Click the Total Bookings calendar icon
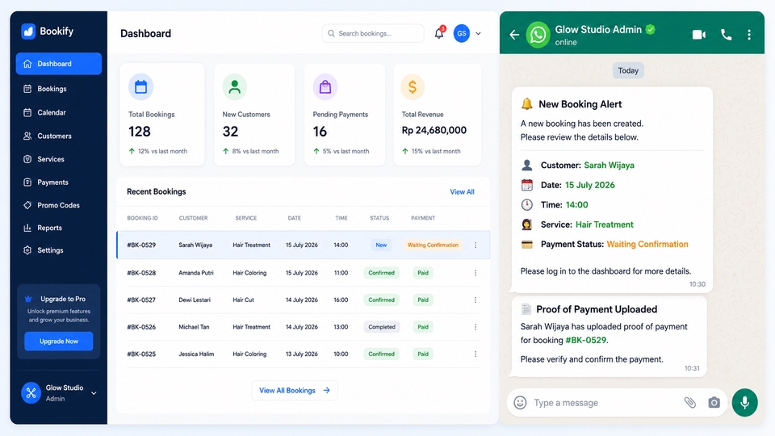775x436 pixels. 140,87
